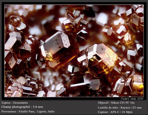Viewport: 148px width, 115px height.
Task: Click 'Lentille de tube : Raynox 125 mm' text
Action: click(120, 108)
